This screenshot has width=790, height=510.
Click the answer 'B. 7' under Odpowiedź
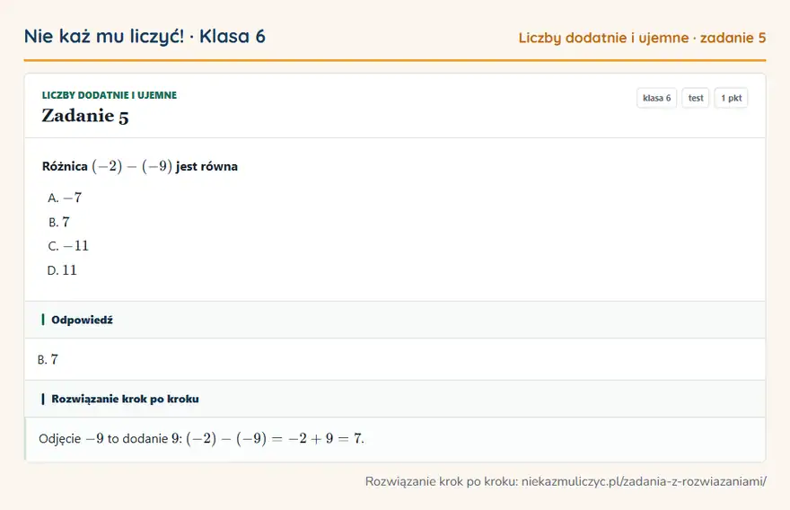[x=48, y=359]
